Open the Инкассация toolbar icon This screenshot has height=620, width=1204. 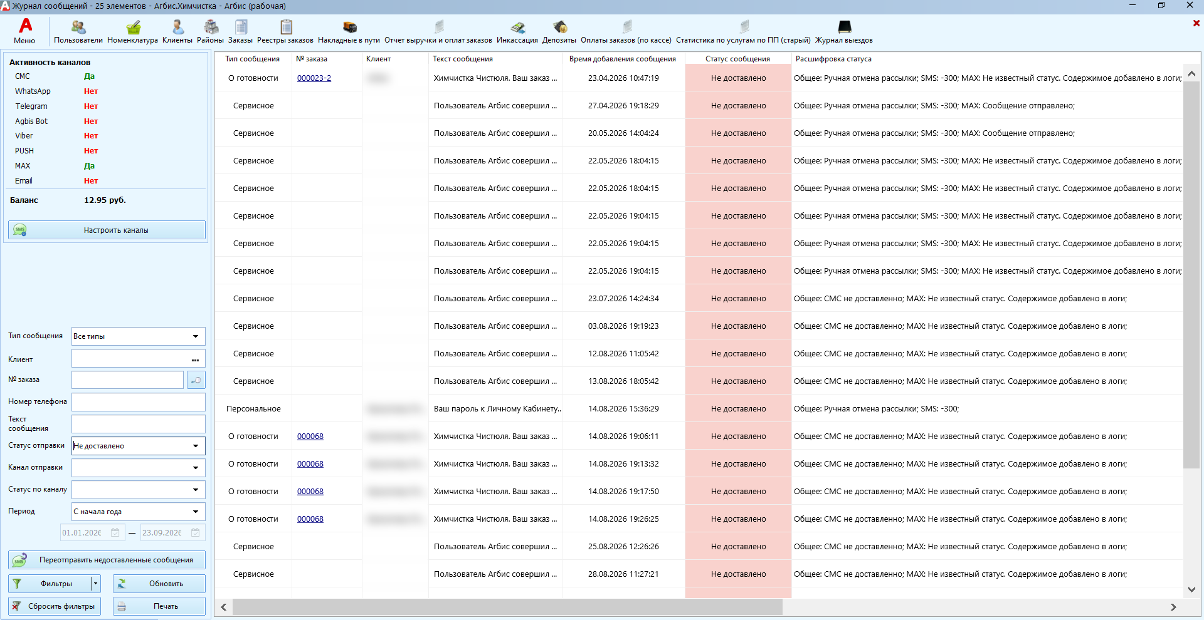[x=517, y=31]
